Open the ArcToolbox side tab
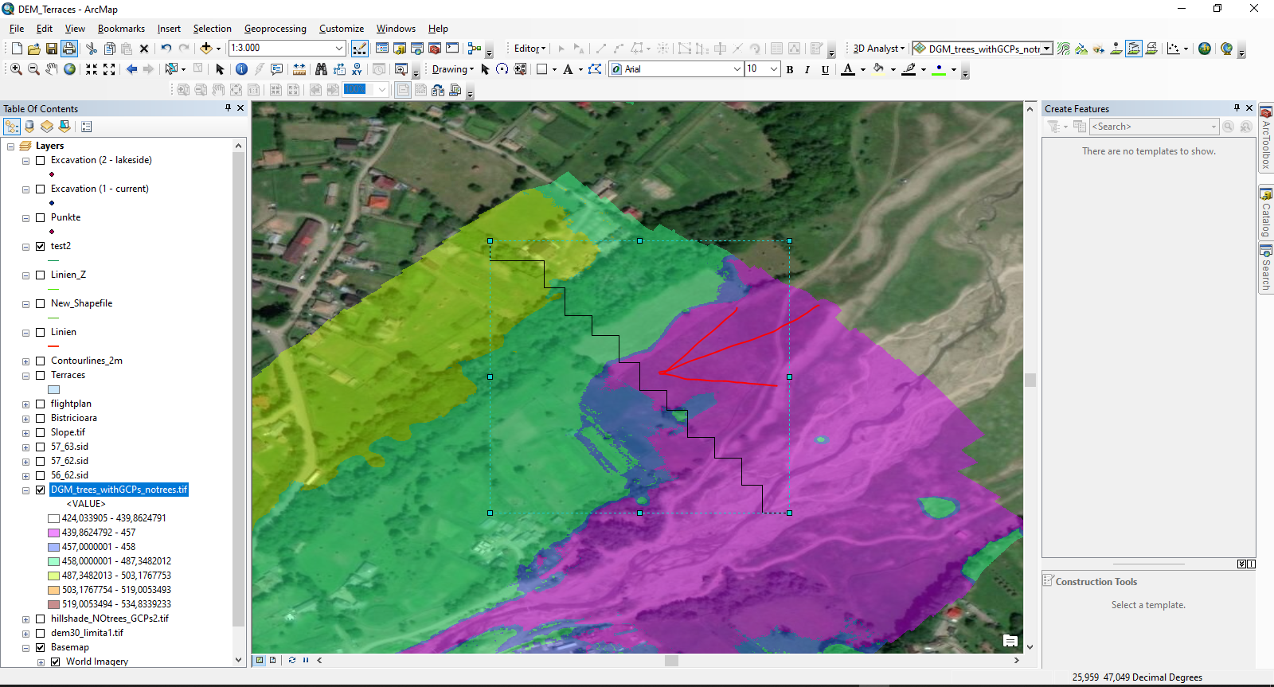Screen dimensions: 1274x687 pos(1265,137)
